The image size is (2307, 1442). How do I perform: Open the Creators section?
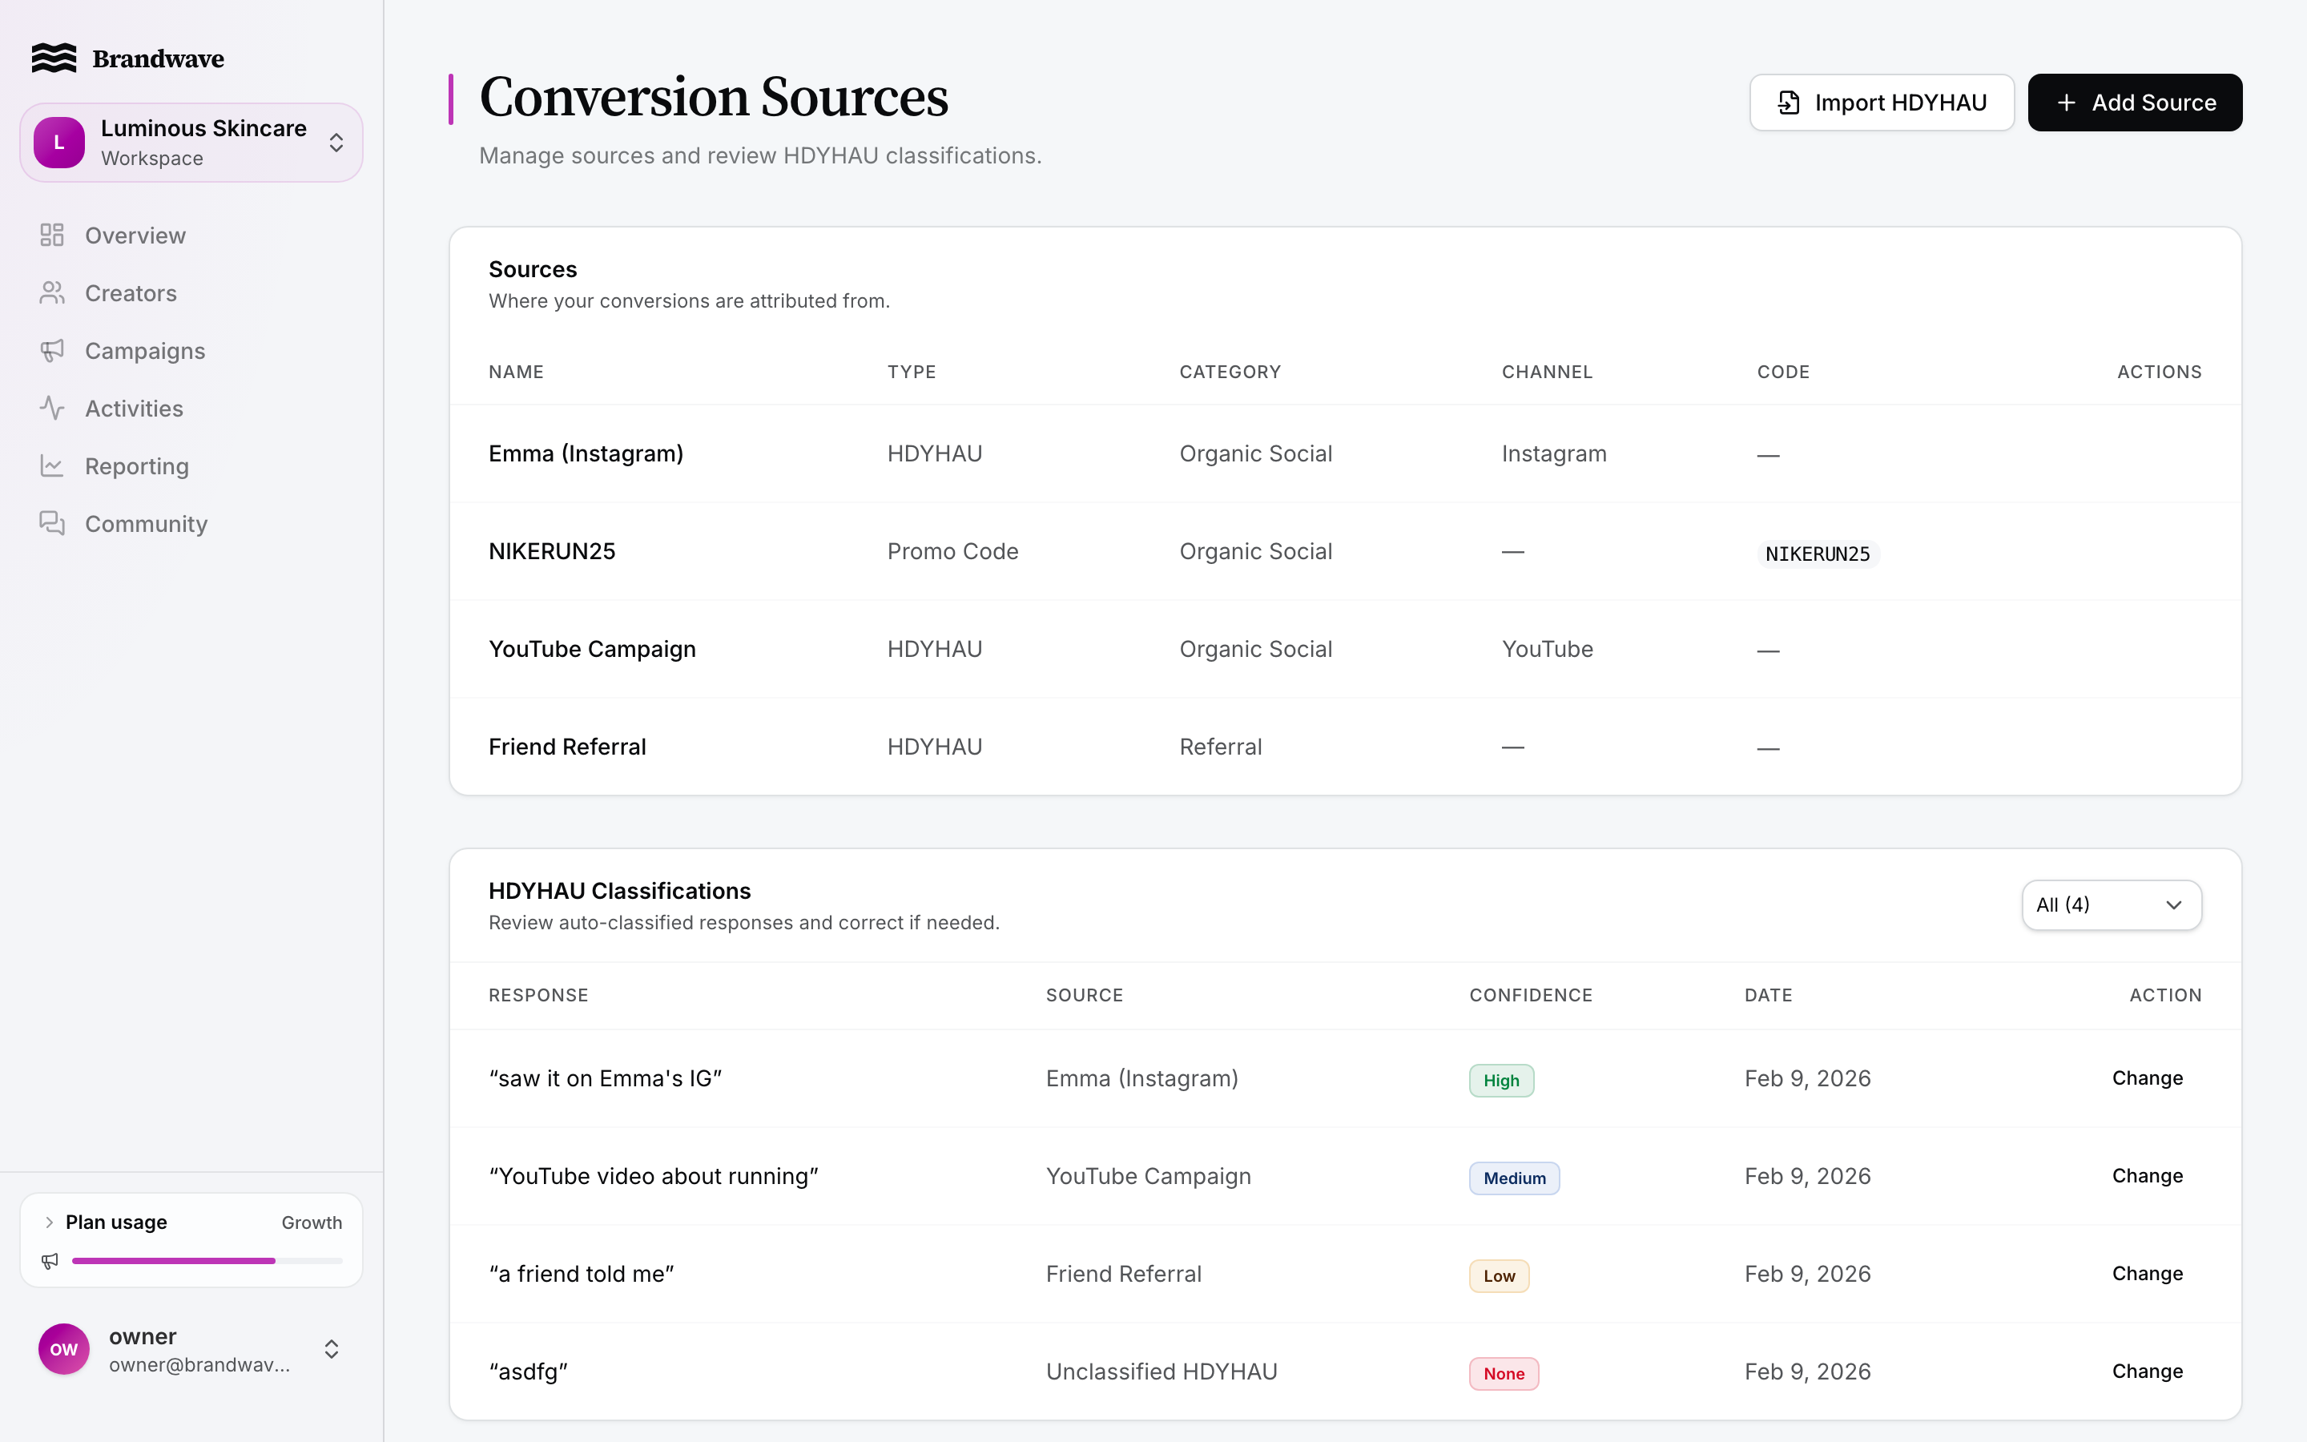click(x=131, y=292)
